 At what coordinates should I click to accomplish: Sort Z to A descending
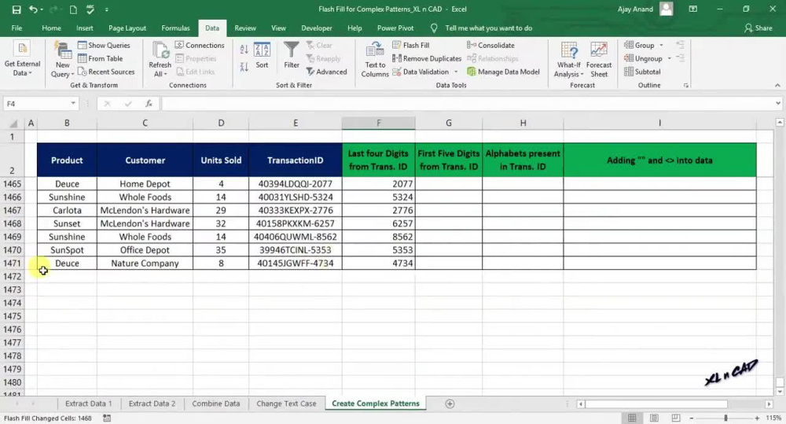point(244,67)
